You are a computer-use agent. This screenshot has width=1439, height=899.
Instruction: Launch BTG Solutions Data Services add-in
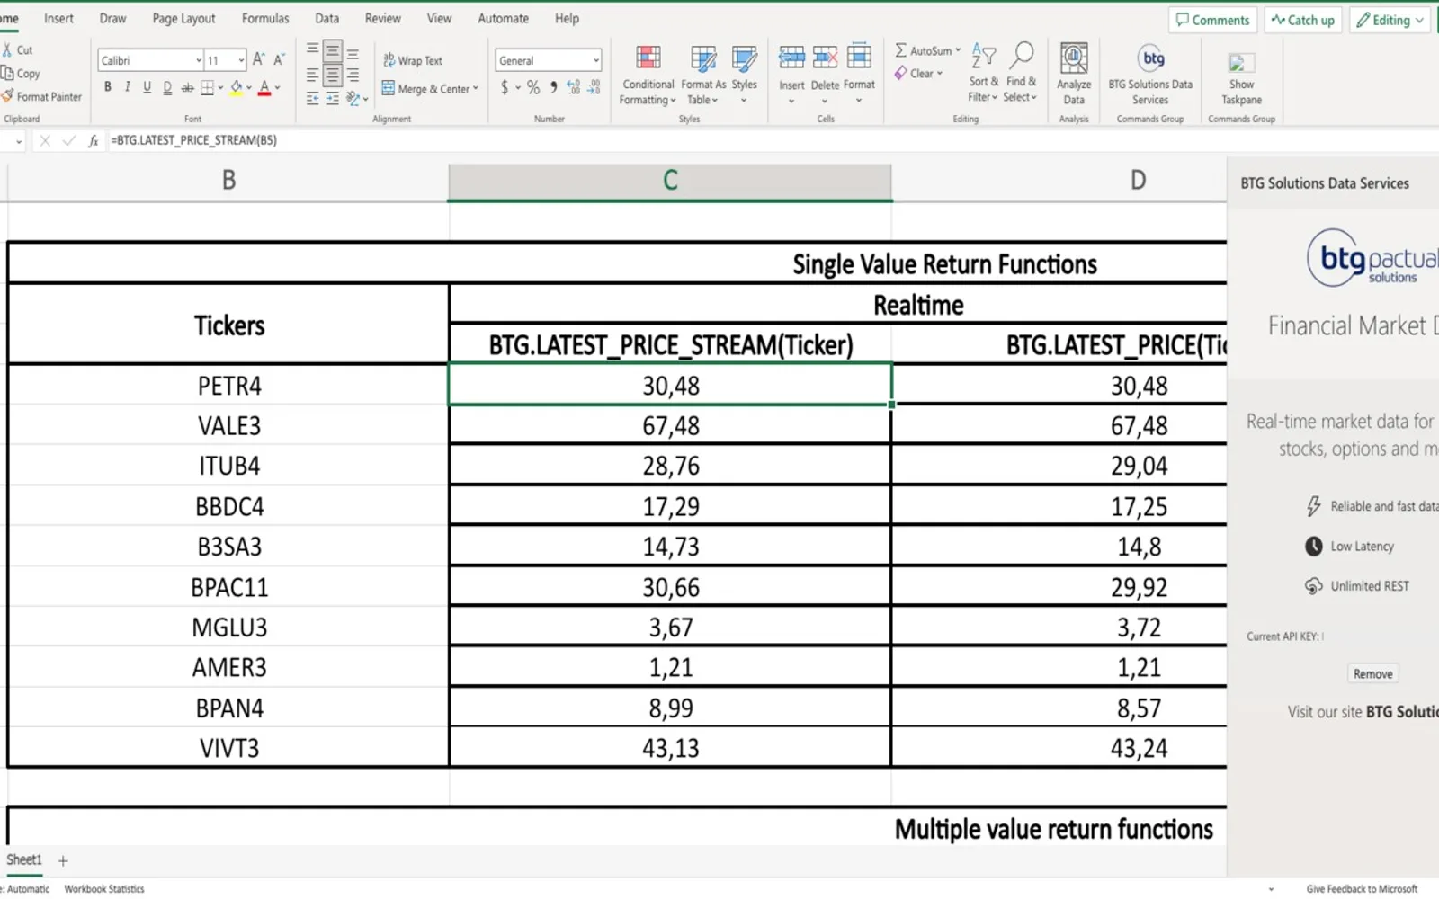tap(1150, 75)
